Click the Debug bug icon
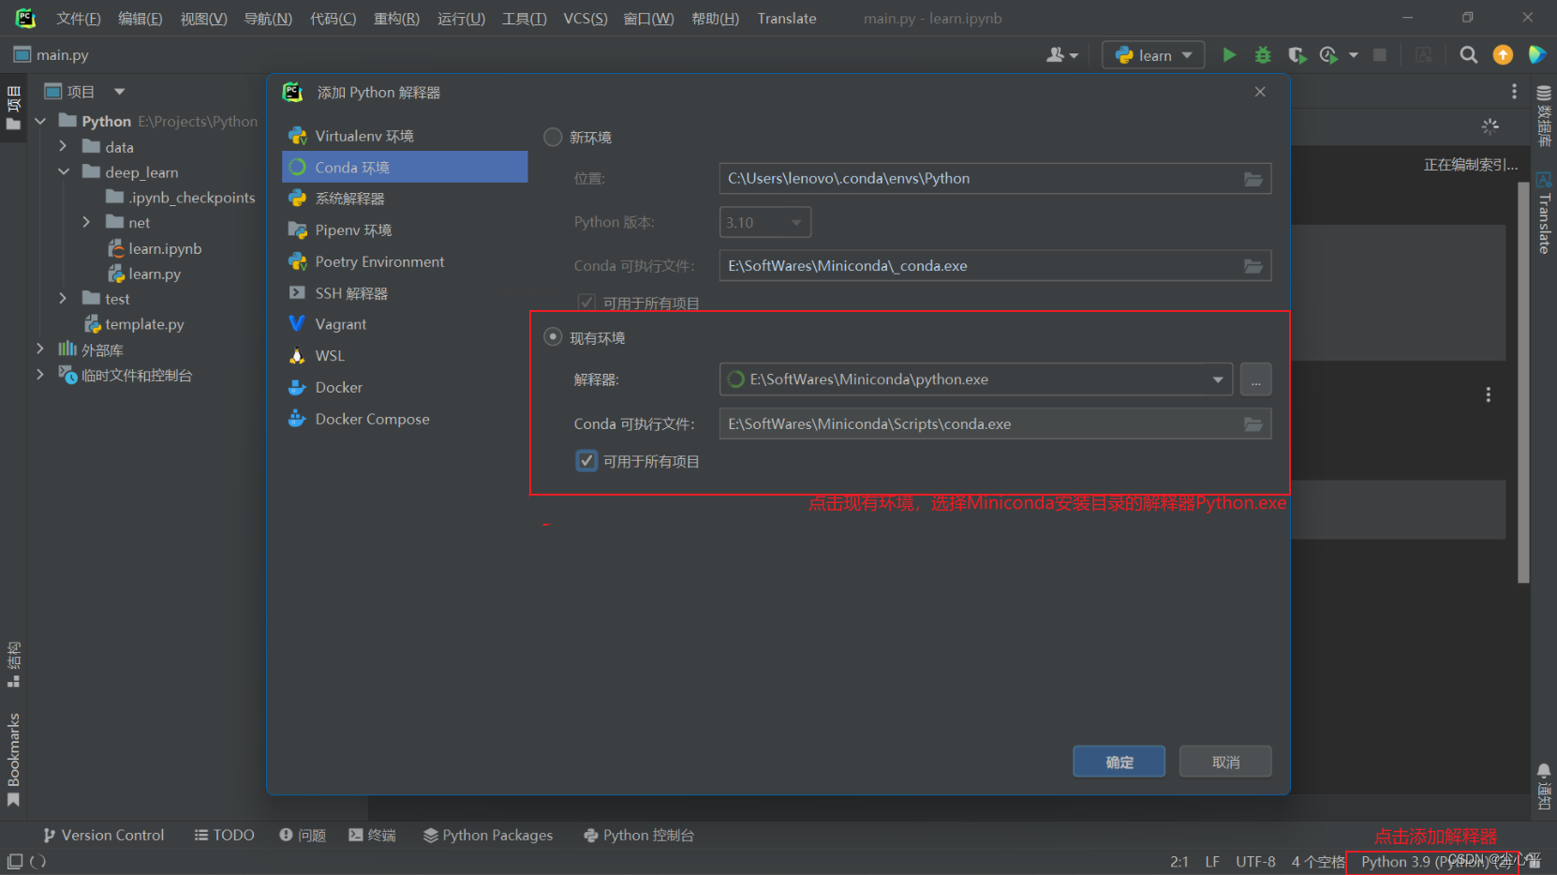The image size is (1557, 875). pyautogui.click(x=1263, y=55)
